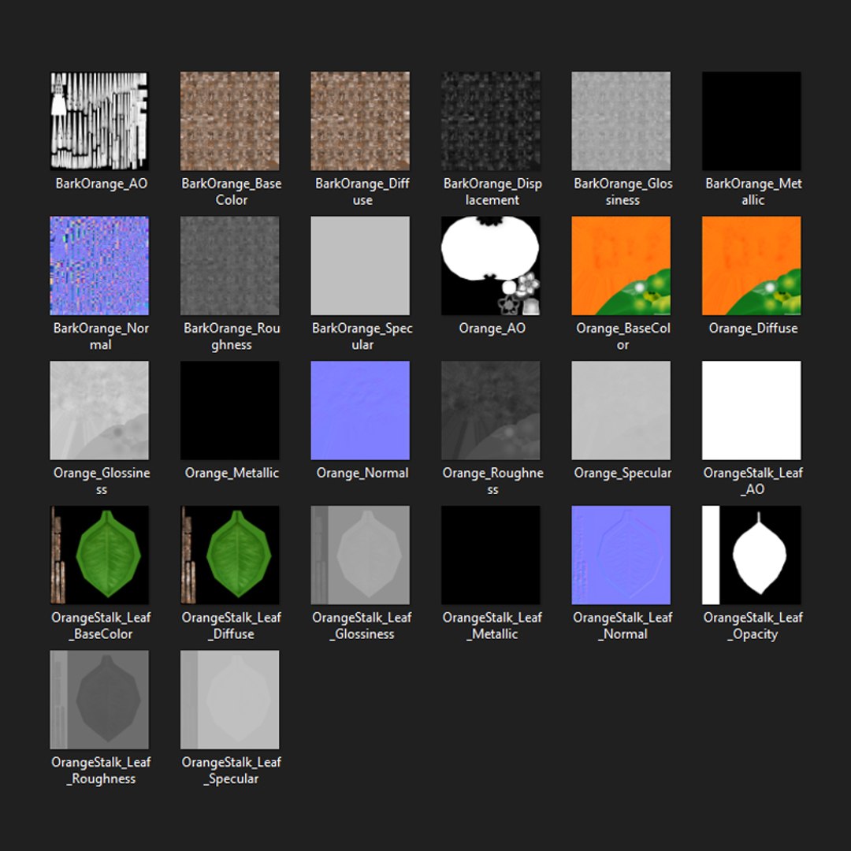Select the OrangeStalk_Leaf_Normal map thumbnail
The width and height of the screenshot is (851, 851).
(621, 556)
